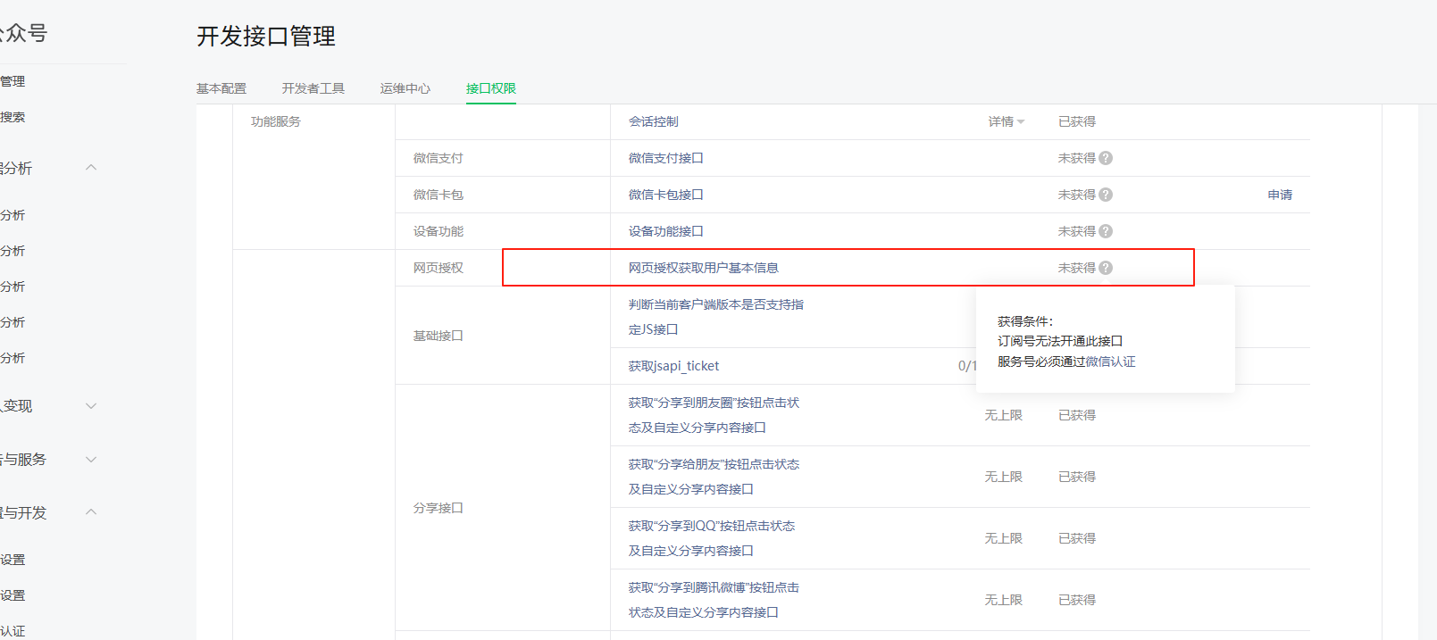Expand the 与服务 sidebar section chevron
The width and height of the screenshot is (1437, 640).
coord(91,460)
